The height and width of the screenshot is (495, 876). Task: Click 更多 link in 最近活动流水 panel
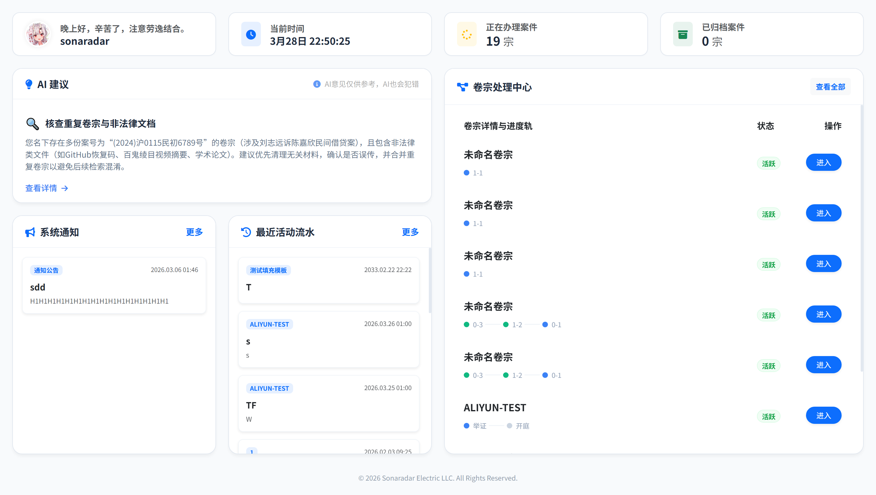click(410, 232)
